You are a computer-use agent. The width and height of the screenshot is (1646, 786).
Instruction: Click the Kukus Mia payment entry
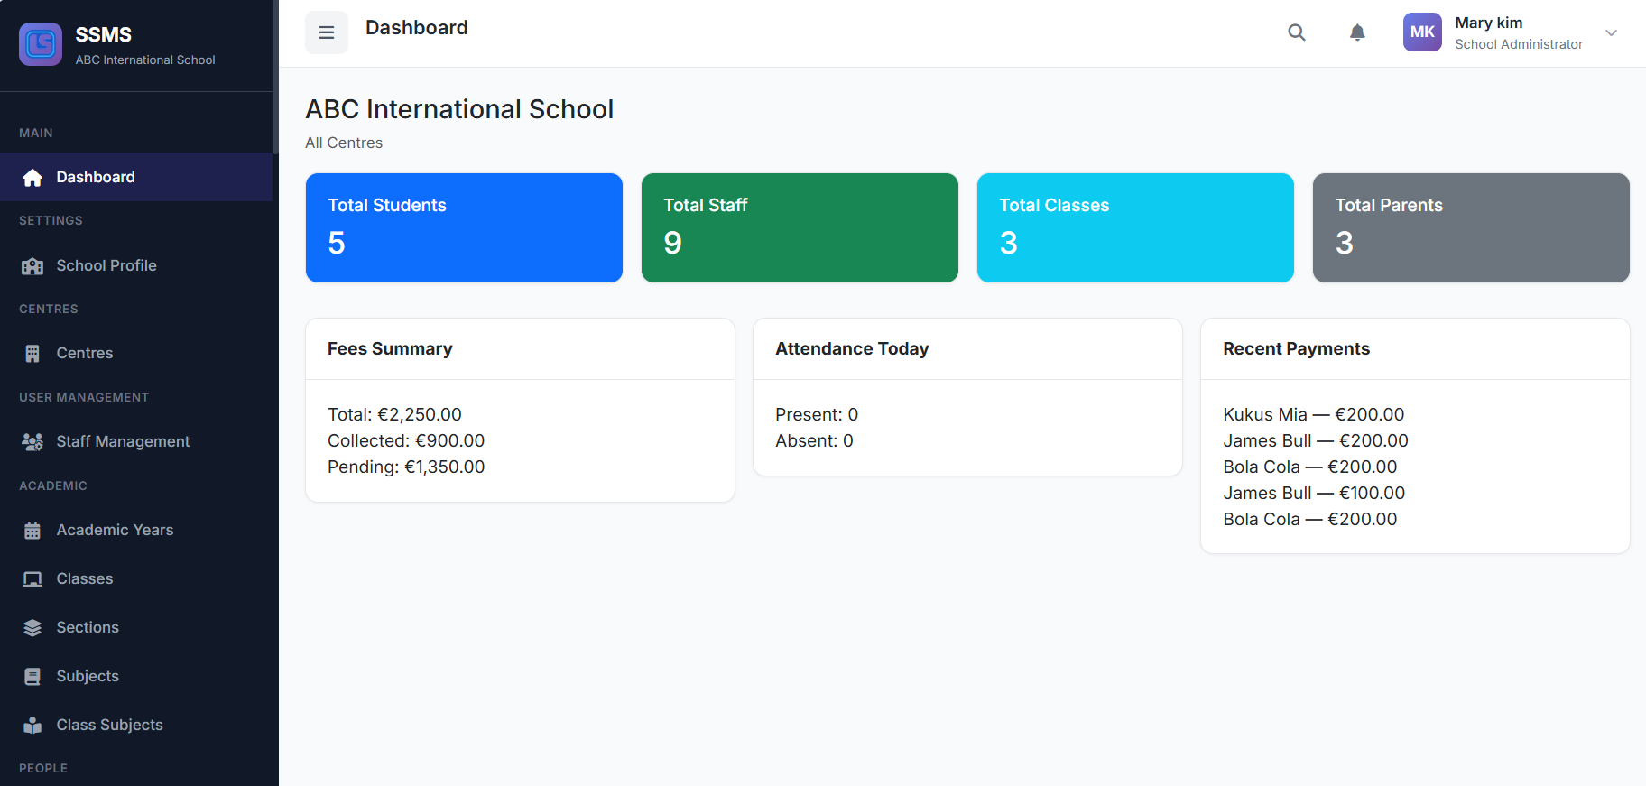[1313, 414]
